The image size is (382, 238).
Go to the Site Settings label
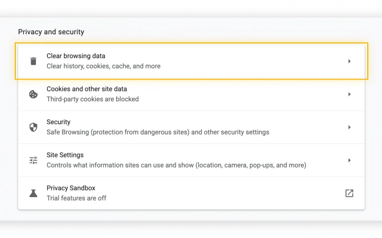tap(65, 155)
